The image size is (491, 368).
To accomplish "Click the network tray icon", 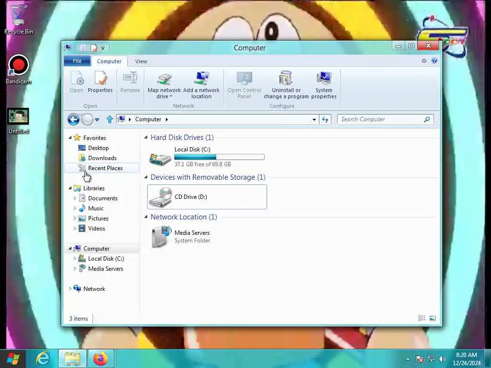I will 431,359.
